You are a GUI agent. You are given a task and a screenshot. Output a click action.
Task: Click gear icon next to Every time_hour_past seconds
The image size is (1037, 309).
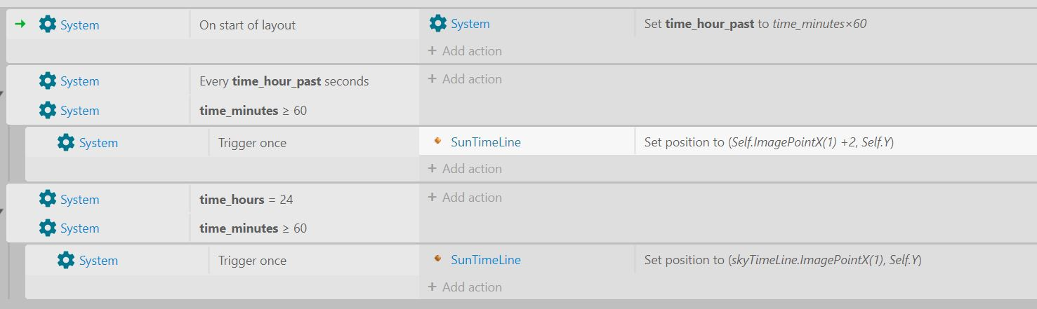(x=47, y=81)
